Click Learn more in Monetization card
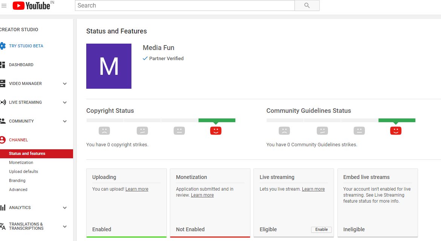The height and width of the screenshot is (241, 441). (202, 195)
